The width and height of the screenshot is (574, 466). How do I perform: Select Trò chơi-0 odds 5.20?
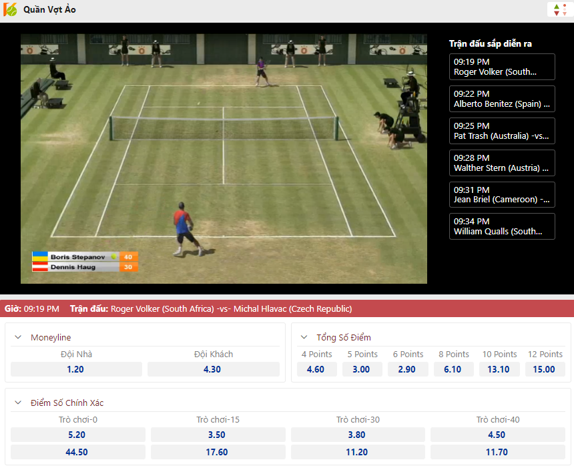77,435
